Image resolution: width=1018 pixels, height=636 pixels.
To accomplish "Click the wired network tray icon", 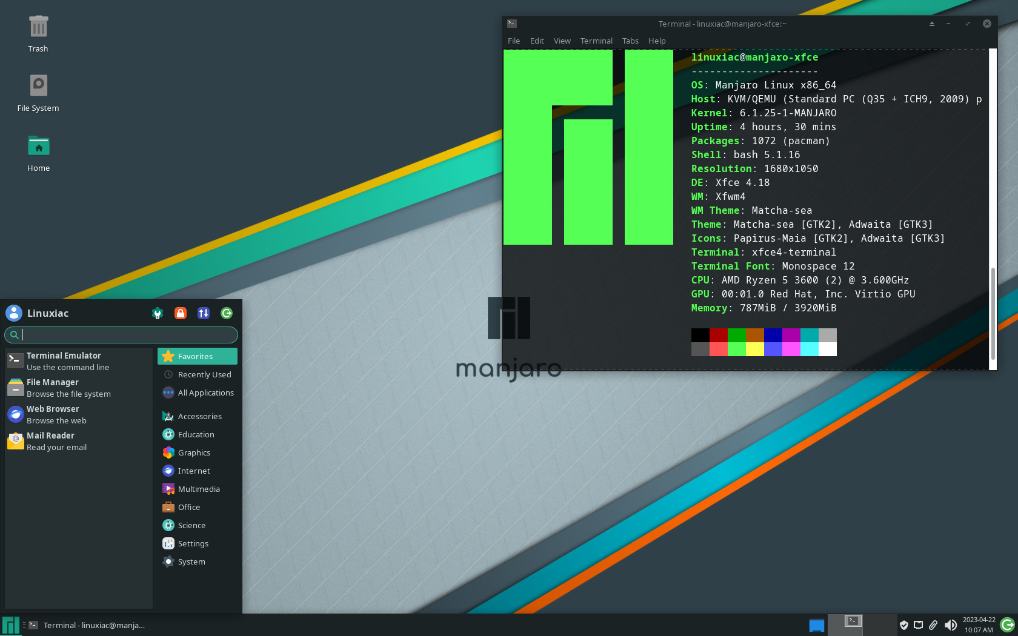I will pos(919,625).
